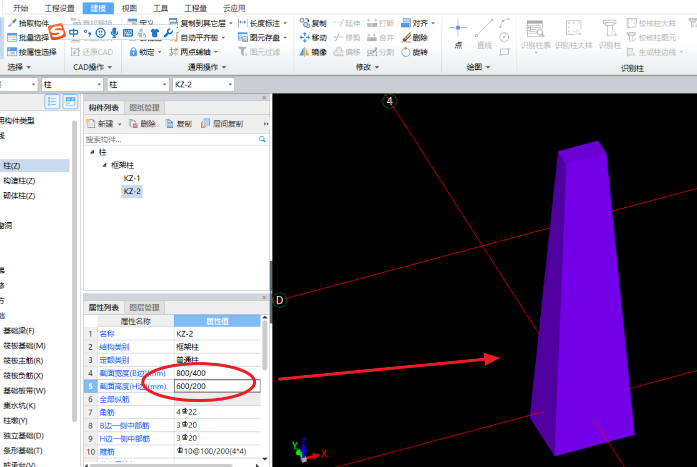Switch to the 视图 ribbon tab
Viewport: 697px width, 467px height.
[x=129, y=8]
